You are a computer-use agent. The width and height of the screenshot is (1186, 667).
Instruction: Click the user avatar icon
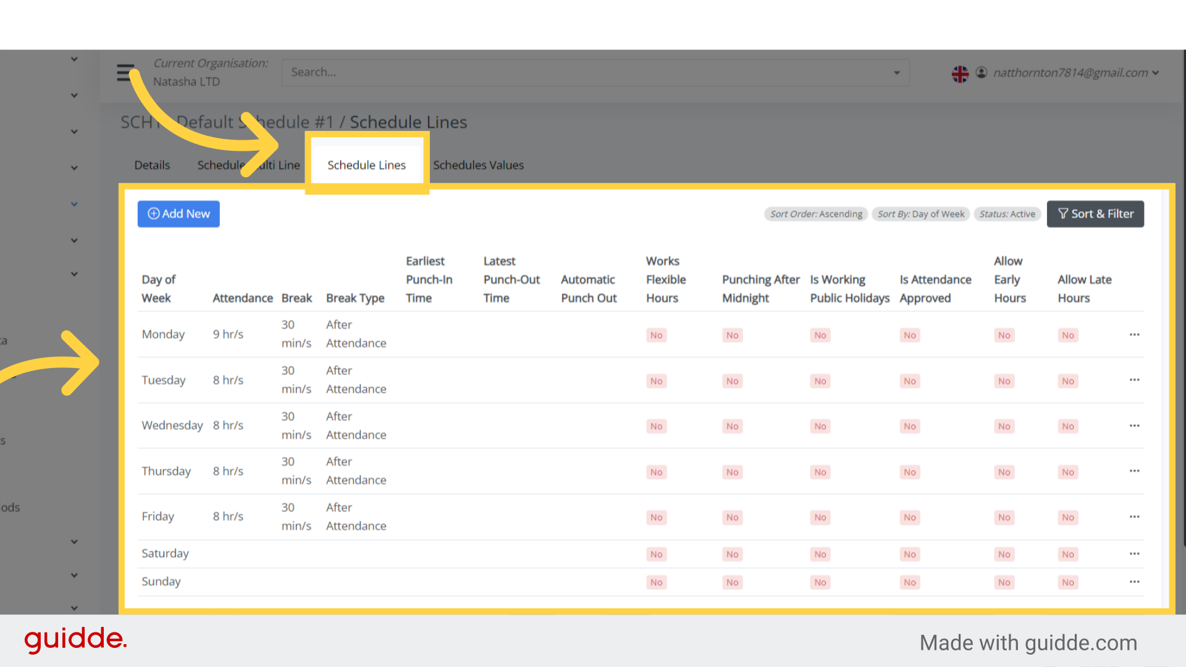coord(982,73)
